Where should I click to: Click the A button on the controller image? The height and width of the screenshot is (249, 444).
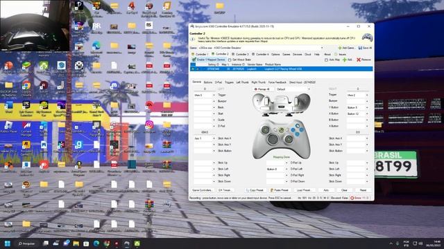298,133
